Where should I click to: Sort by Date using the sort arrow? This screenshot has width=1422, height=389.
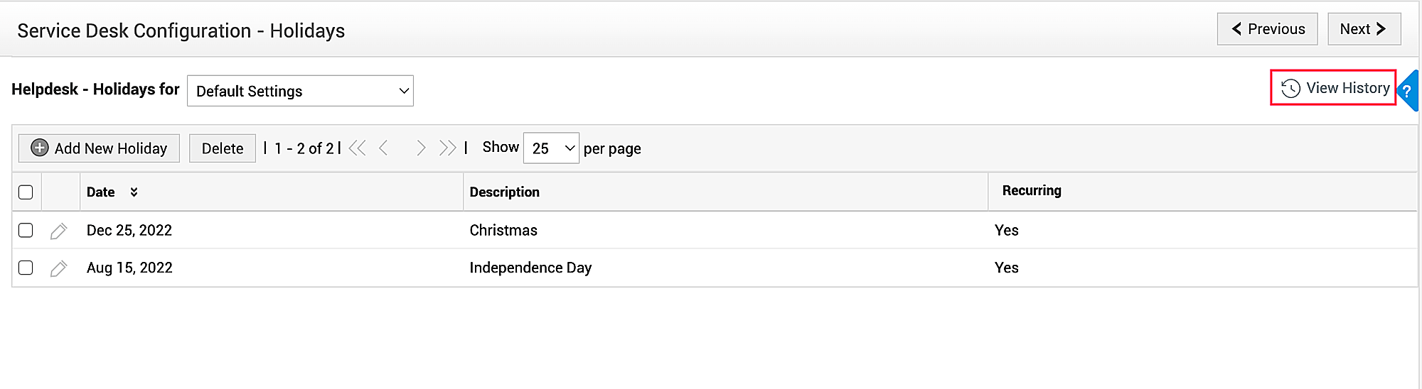pyautogui.click(x=134, y=192)
